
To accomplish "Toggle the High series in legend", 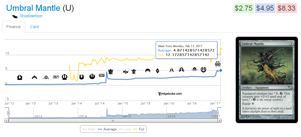I will pos(89,129).
